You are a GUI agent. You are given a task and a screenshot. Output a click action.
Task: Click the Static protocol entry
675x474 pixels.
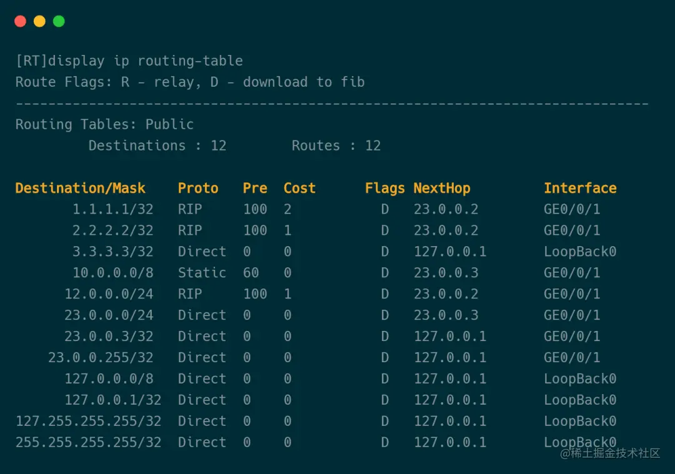pos(202,273)
